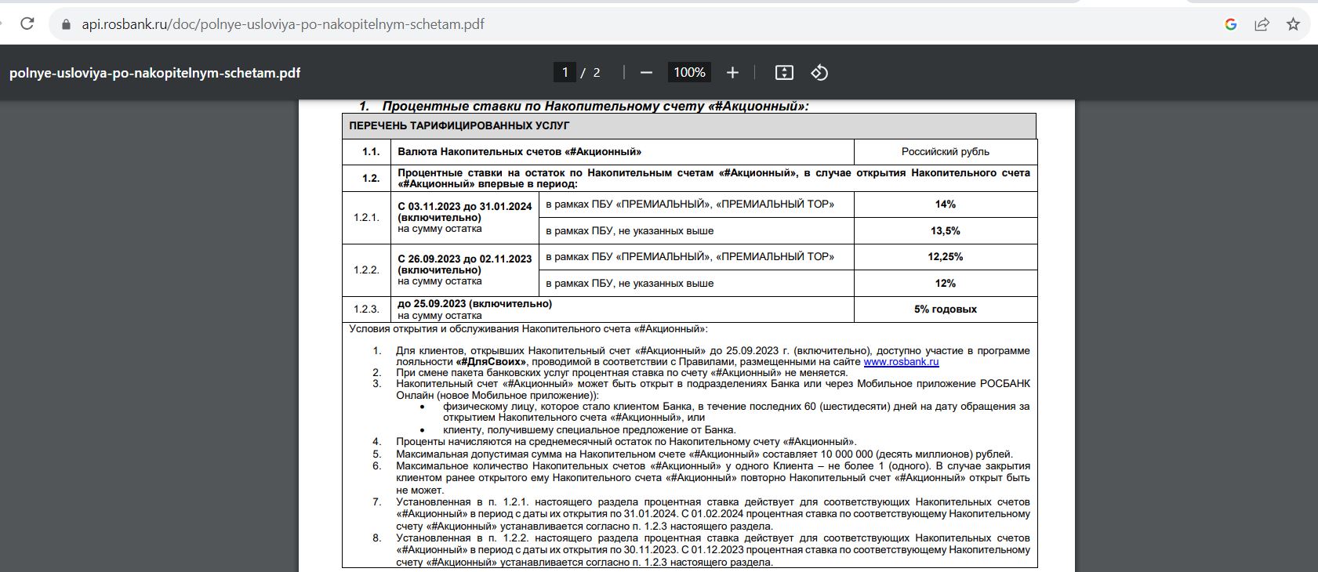The height and width of the screenshot is (572, 1318).
Task: Click the cell "5% годовых"
Action: tap(946, 310)
